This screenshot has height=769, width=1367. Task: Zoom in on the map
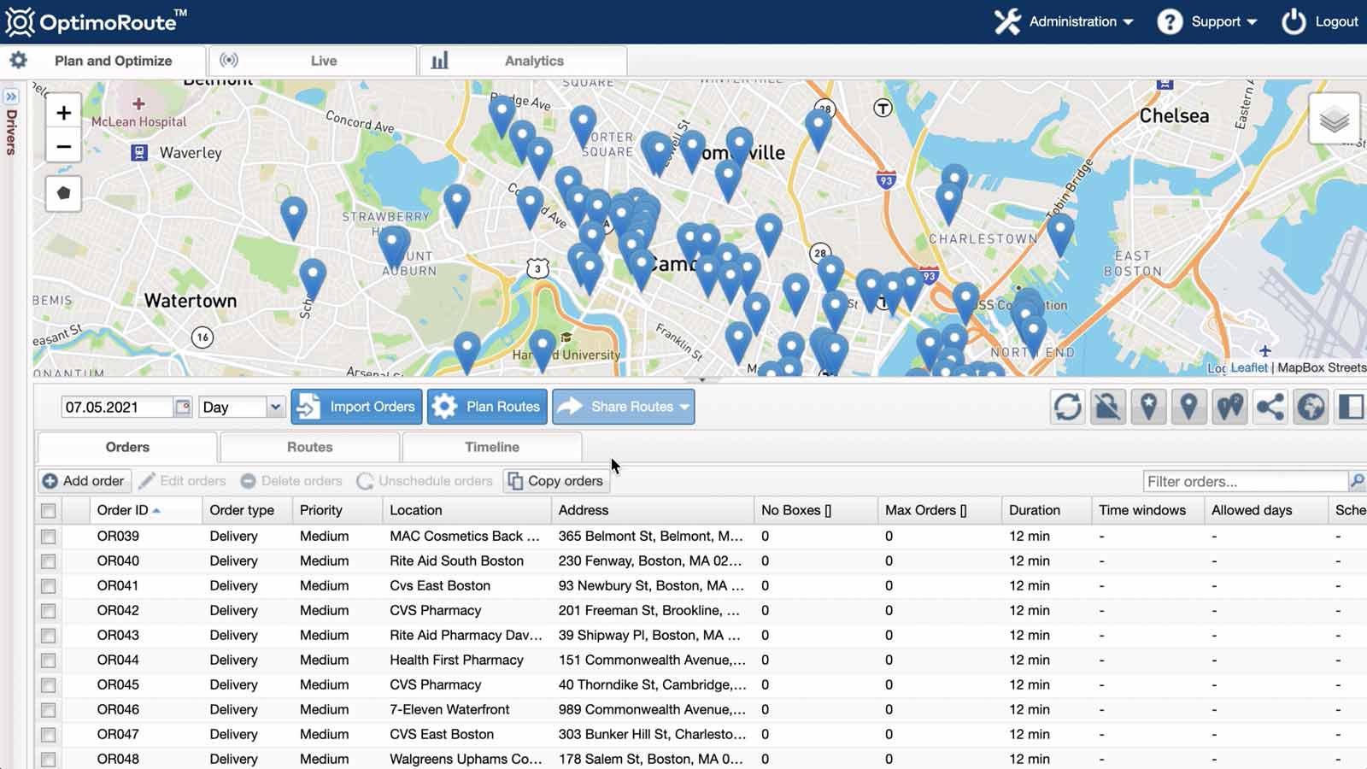tap(63, 113)
